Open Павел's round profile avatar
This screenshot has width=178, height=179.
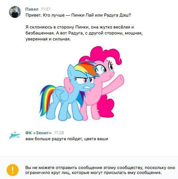click(15, 12)
